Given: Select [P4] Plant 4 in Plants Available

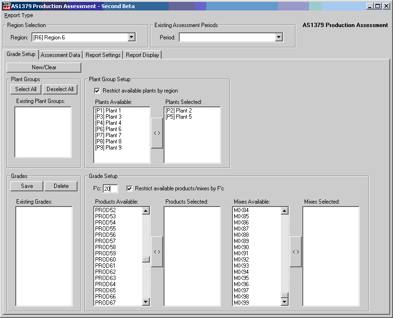Looking at the screenshot, I should tap(108, 123).
